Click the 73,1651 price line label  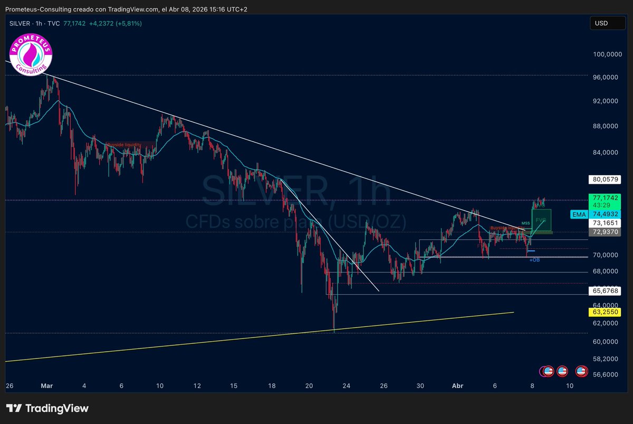point(604,224)
